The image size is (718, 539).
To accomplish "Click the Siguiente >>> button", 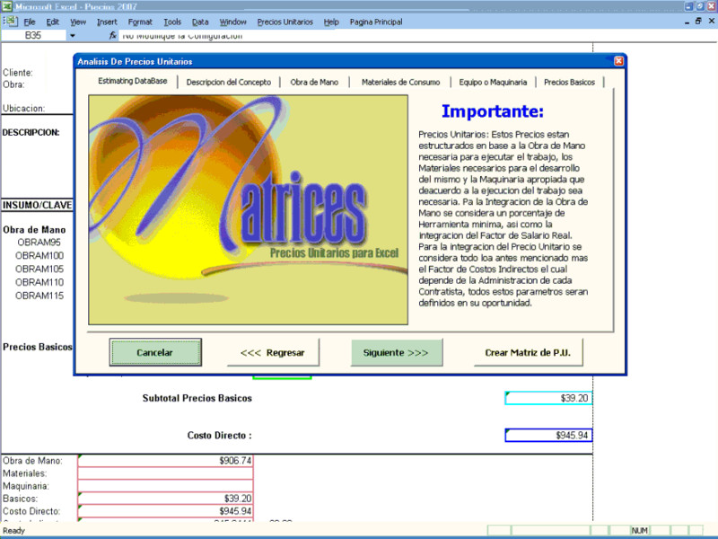I will click(397, 352).
